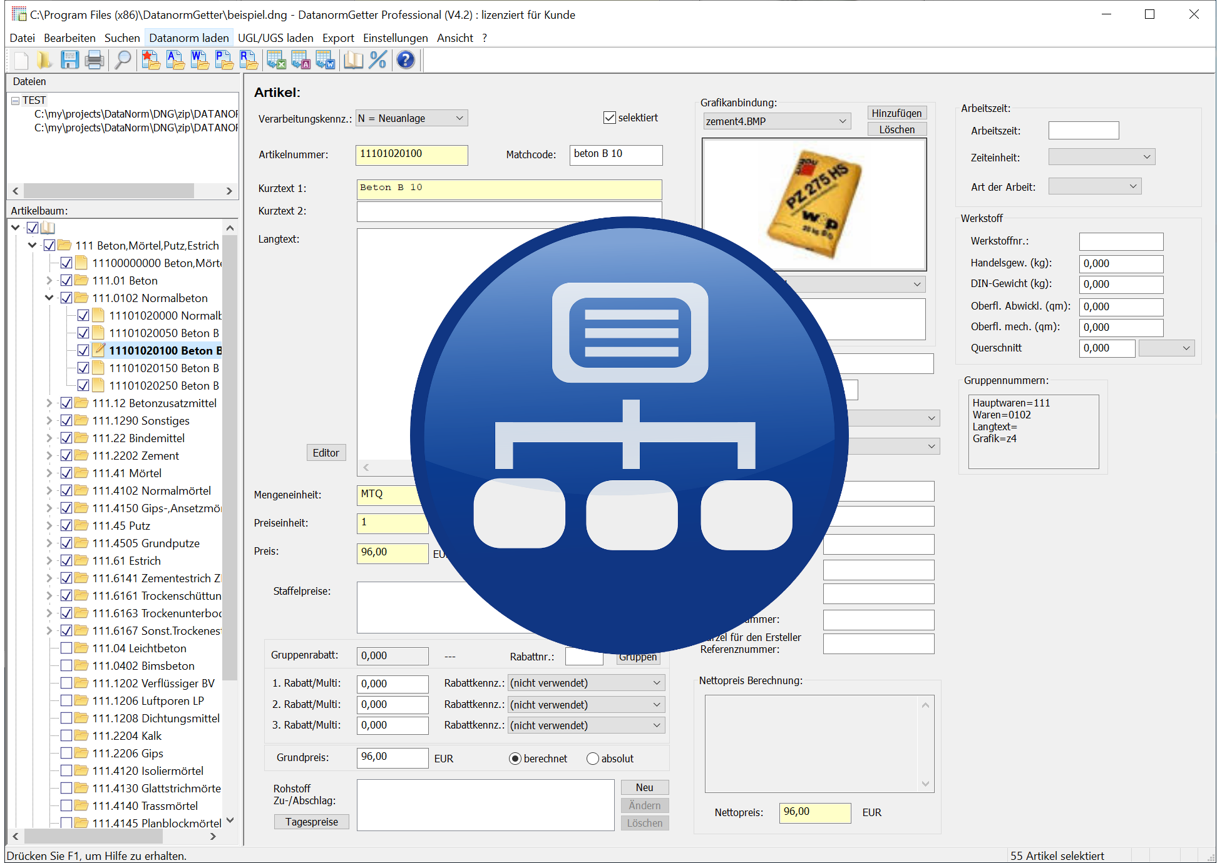Click the load W-file icon
This screenshot has height=863, width=1227.
pos(200,61)
